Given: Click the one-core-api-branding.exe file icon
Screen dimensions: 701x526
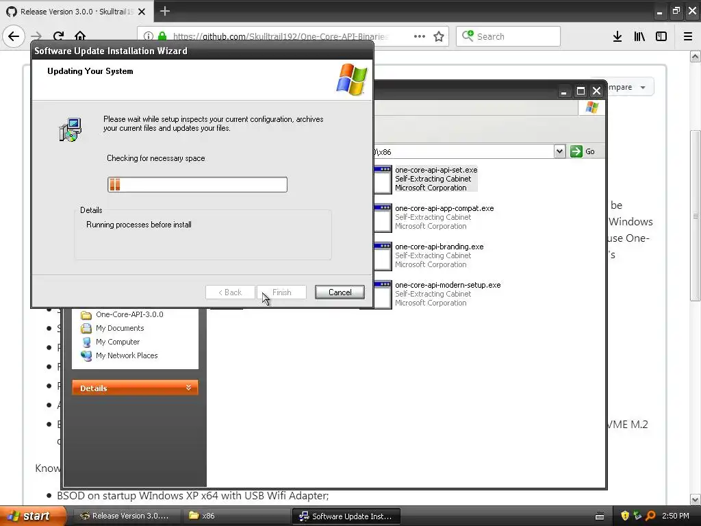Looking at the screenshot, I should click(383, 256).
